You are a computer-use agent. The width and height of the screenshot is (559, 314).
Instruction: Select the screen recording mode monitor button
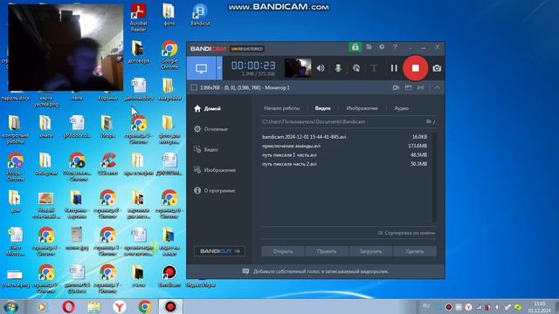(x=202, y=68)
